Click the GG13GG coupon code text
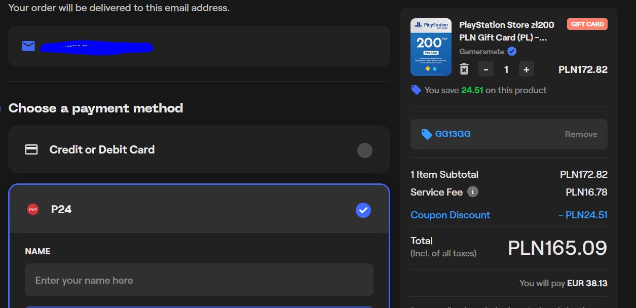 (x=453, y=134)
